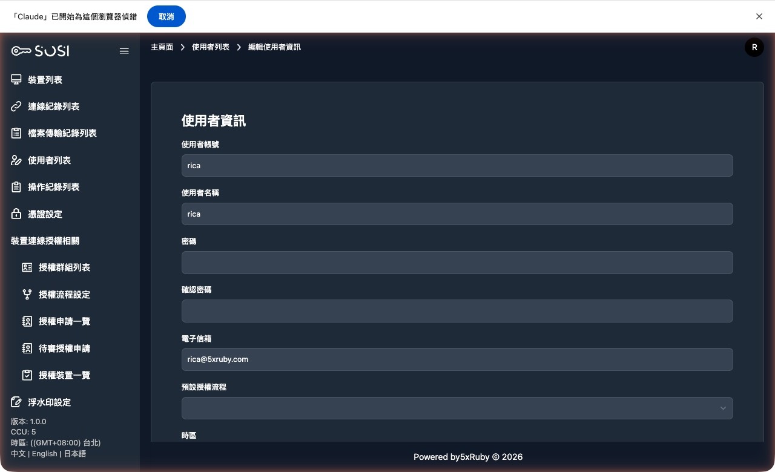Click the link icon for 連線紀錄列表

click(x=16, y=107)
